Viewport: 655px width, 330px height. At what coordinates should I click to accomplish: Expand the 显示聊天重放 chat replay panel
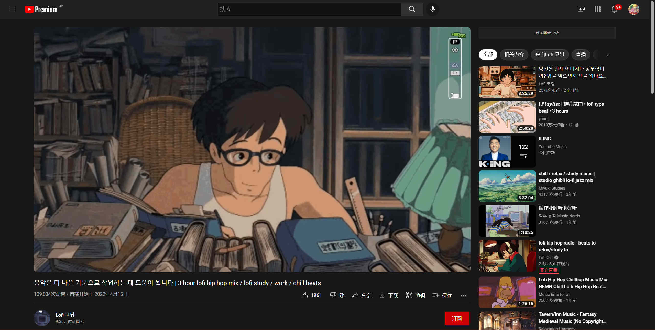[547, 33]
